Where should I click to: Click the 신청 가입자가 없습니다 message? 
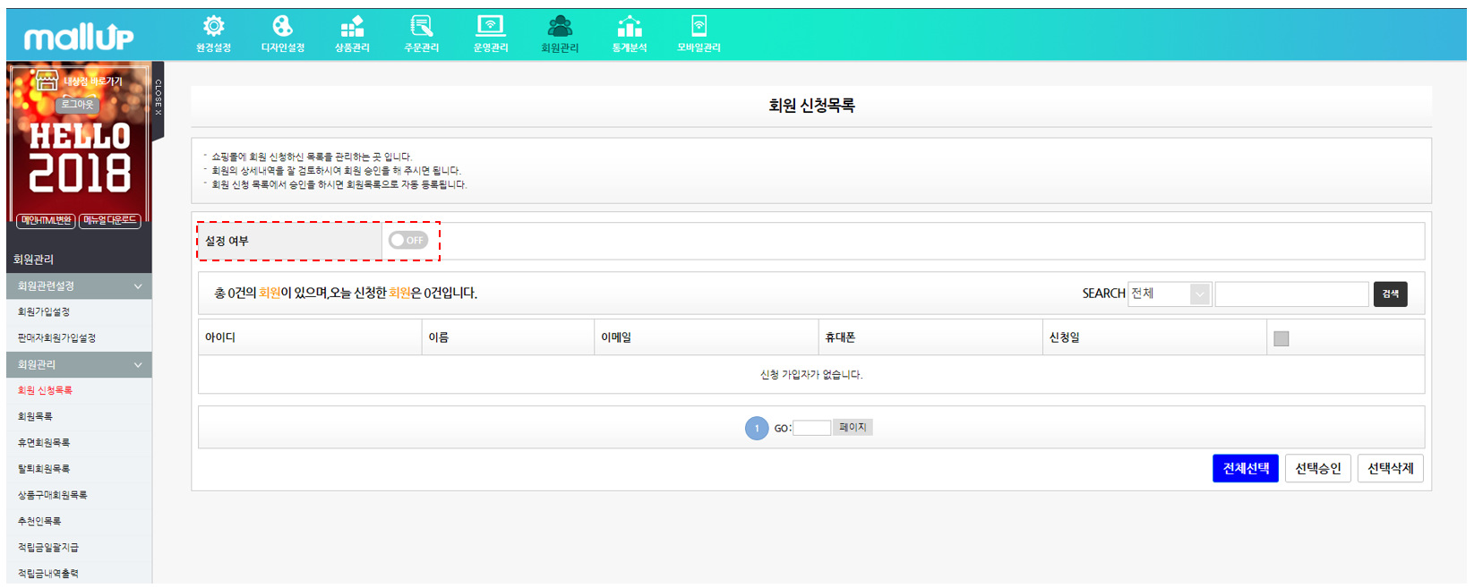tap(811, 375)
